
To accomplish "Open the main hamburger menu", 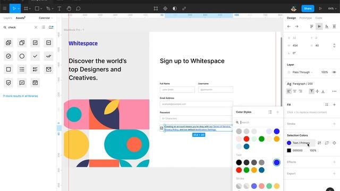I will [5, 8].
